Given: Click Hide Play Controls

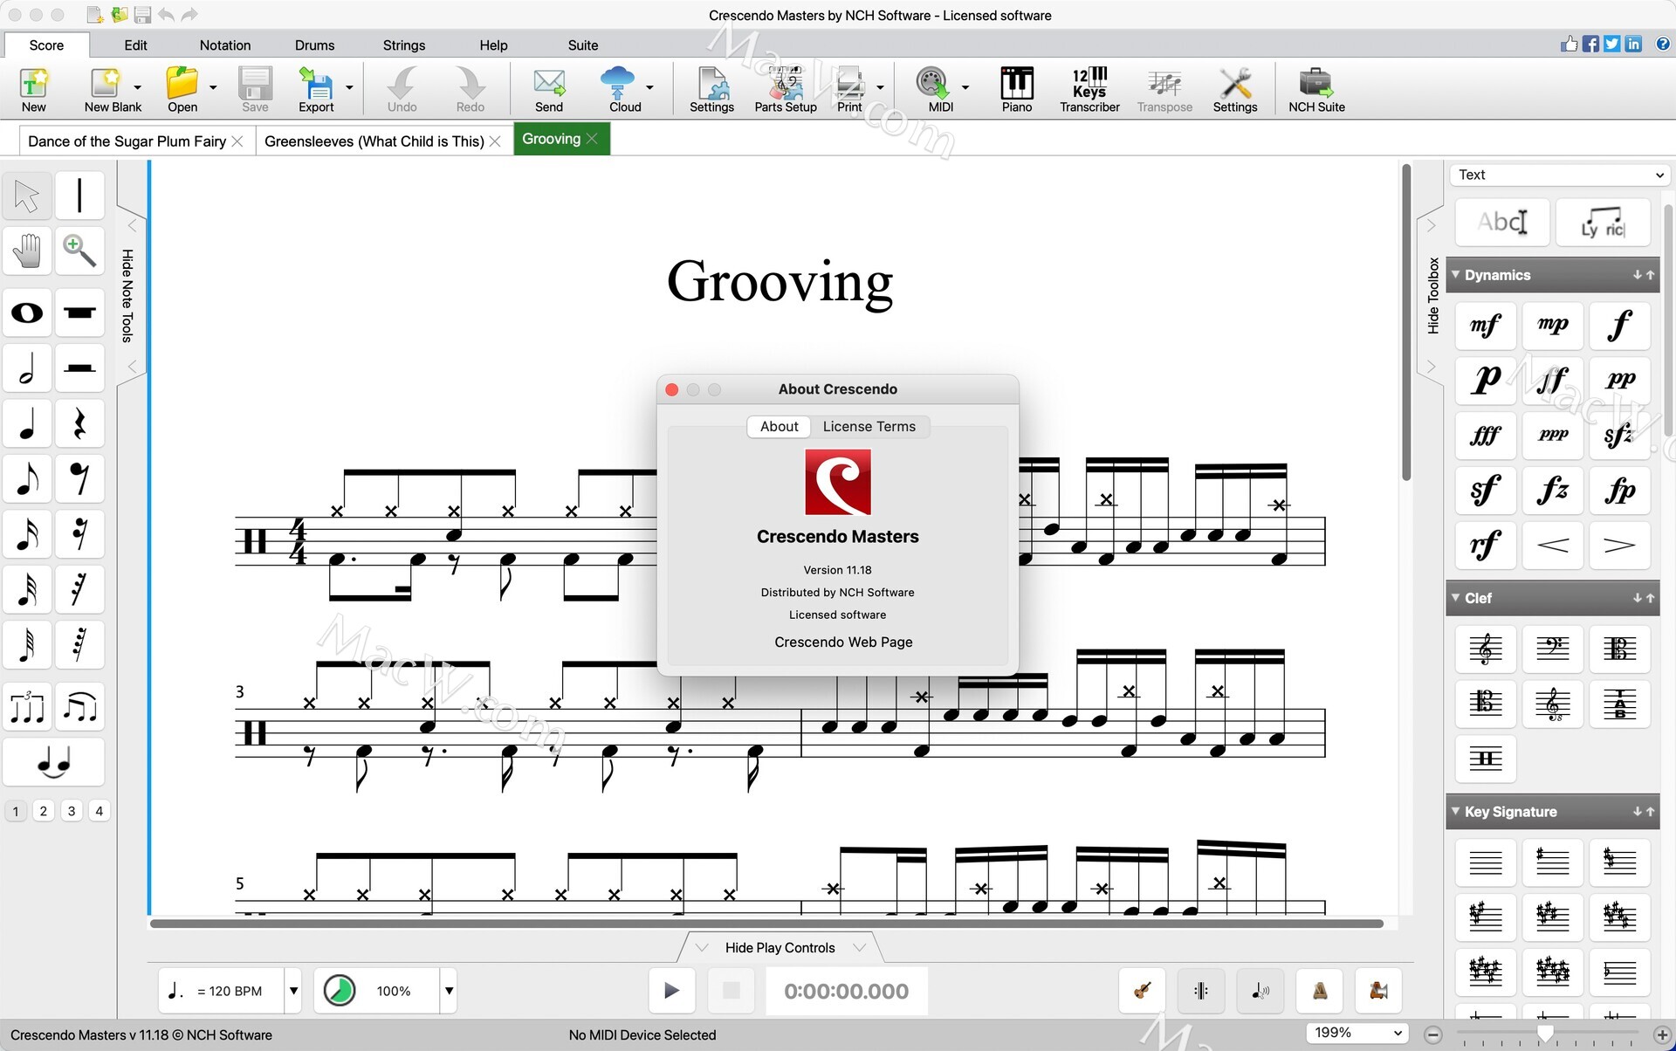Looking at the screenshot, I should coord(780,948).
